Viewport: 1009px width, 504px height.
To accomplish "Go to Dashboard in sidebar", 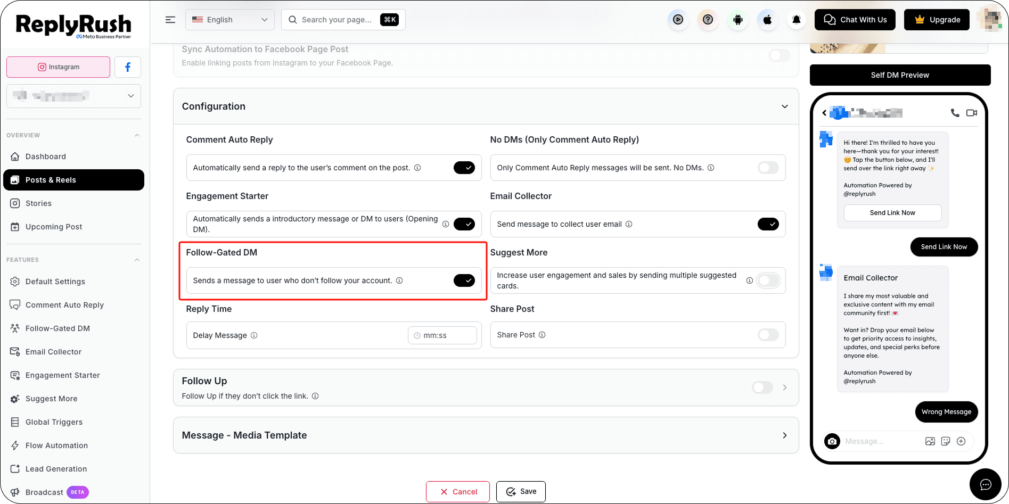I will (x=73, y=156).
